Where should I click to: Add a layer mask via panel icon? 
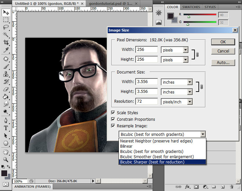[196, 187]
